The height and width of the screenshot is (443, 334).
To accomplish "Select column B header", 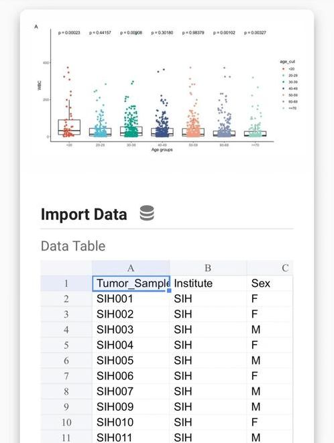I will pos(208,268).
